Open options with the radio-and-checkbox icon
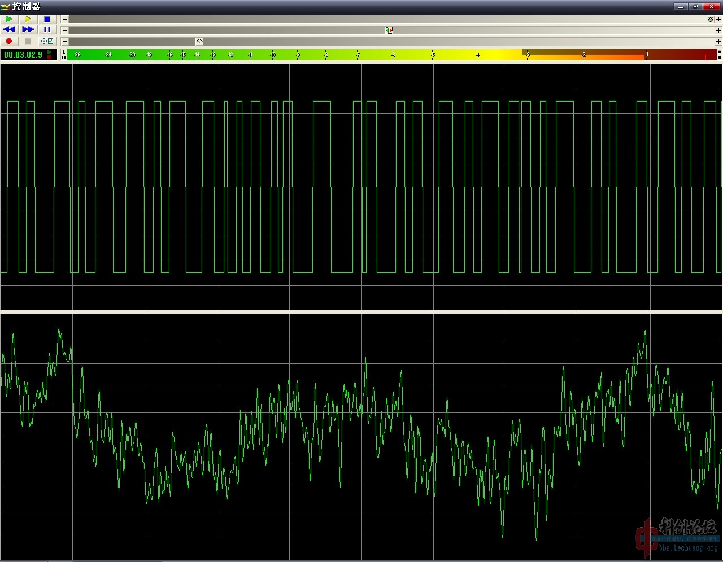 [47, 41]
